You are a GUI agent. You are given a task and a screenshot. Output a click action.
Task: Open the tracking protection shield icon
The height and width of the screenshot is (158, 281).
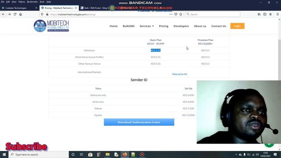42,14
